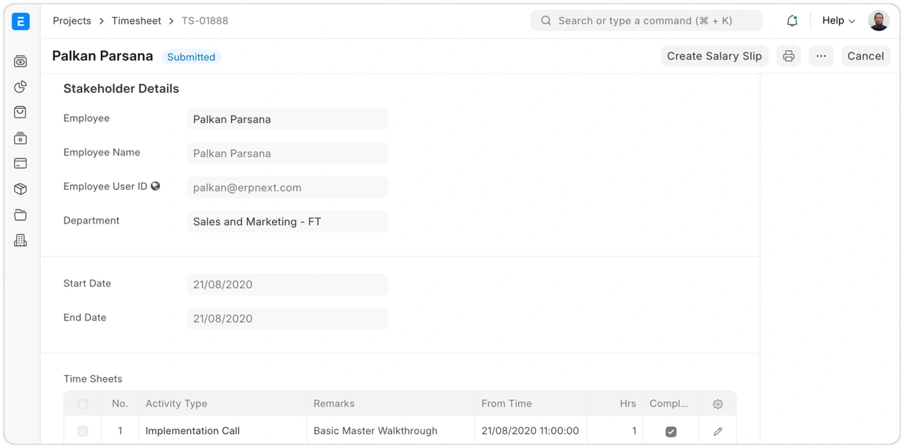Screen dimensions: 904x448
Task: Click the ERPNext logo home icon
Action: (21, 22)
